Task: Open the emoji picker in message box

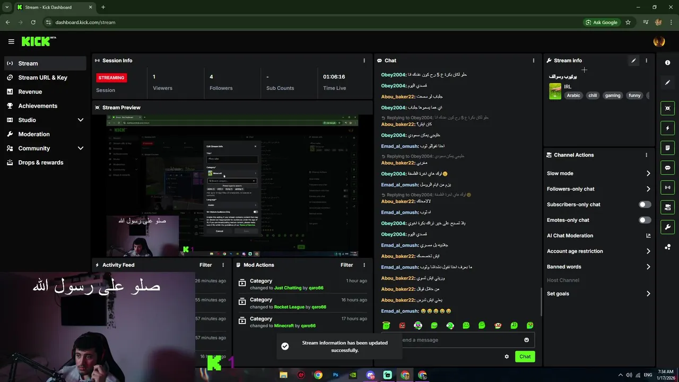Action: (526, 340)
